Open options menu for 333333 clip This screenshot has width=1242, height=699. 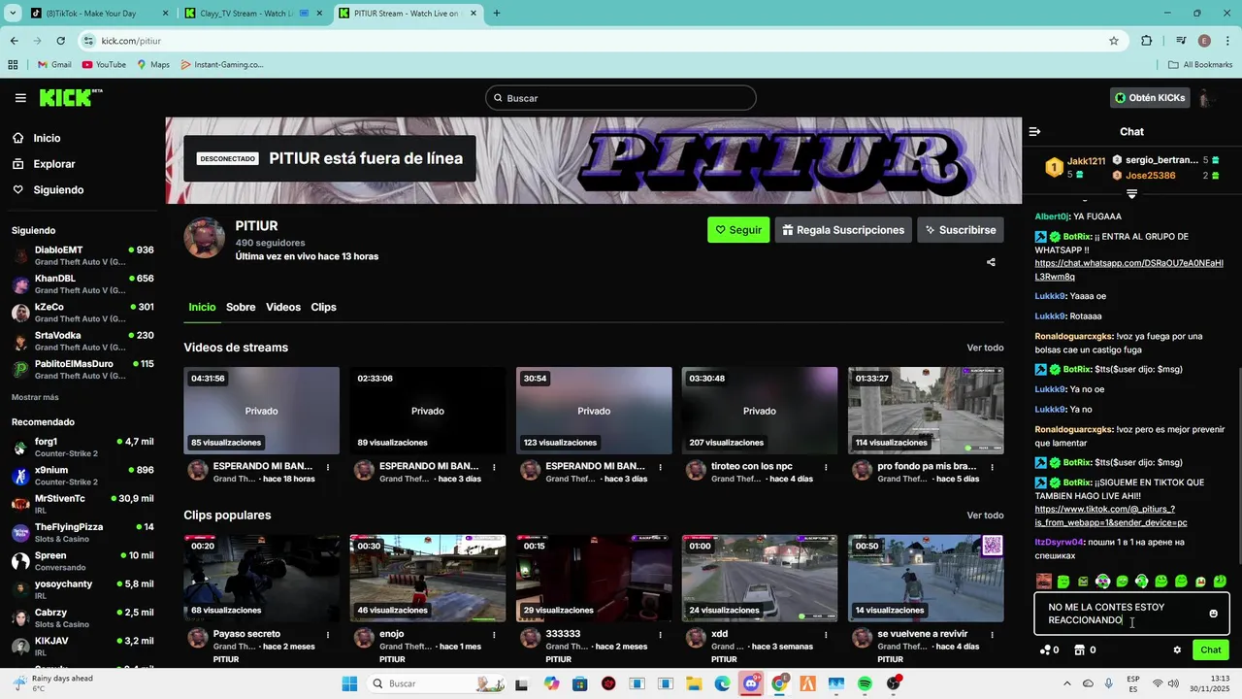[x=660, y=635]
